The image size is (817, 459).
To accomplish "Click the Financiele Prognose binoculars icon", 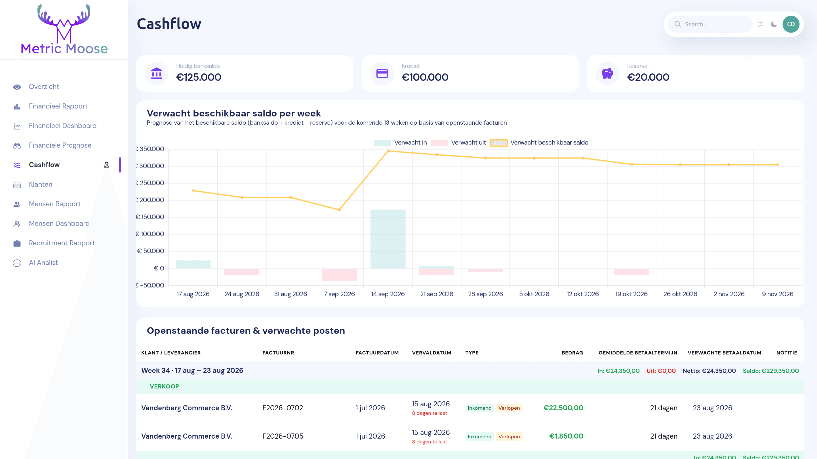I will click(x=17, y=146).
